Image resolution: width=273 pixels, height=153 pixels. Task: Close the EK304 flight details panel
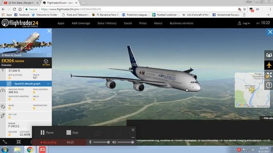coord(49,31)
